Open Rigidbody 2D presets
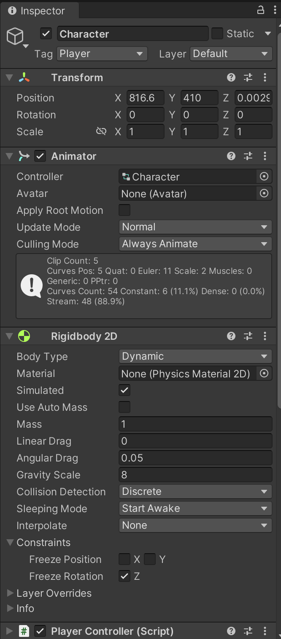Image resolution: width=281 pixels, height=639 pixels. (x=248, y=336)
